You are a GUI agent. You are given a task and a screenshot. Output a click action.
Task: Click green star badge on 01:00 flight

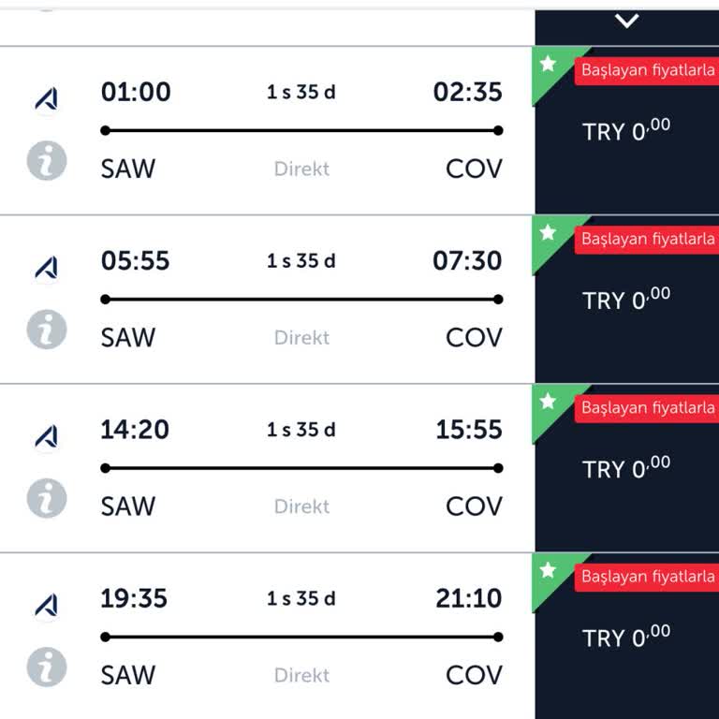coord(550,65)
